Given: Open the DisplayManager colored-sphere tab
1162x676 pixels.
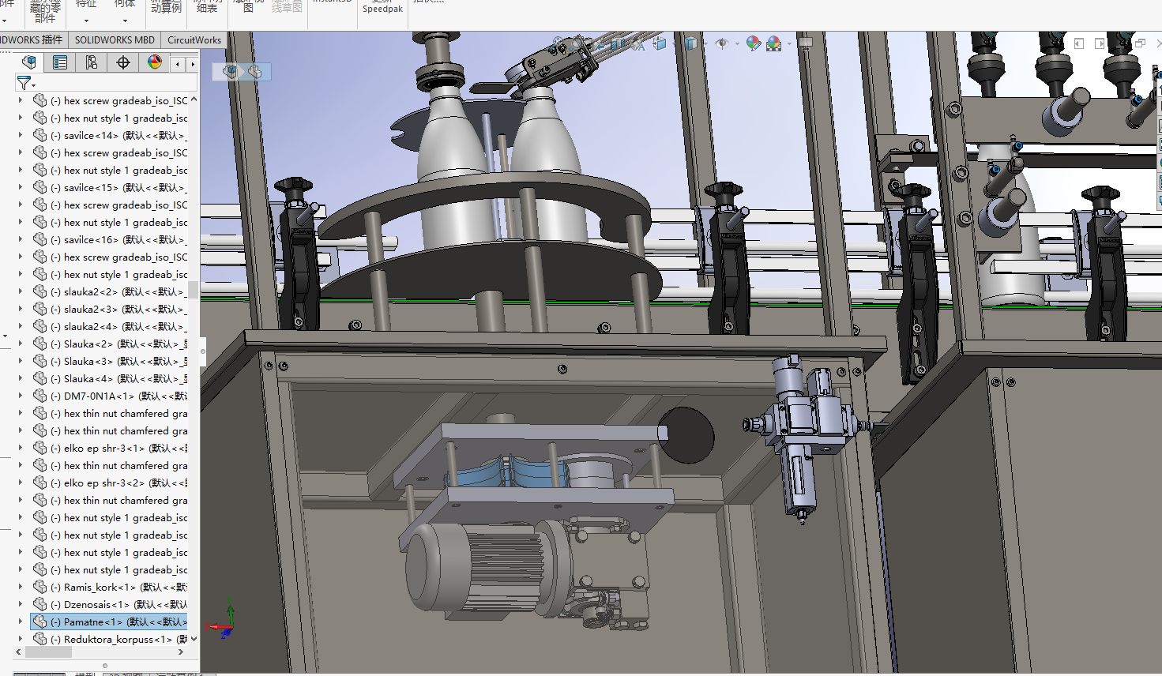Looking at the screenshot, I should pyautogui.click(x=156, y=62).
